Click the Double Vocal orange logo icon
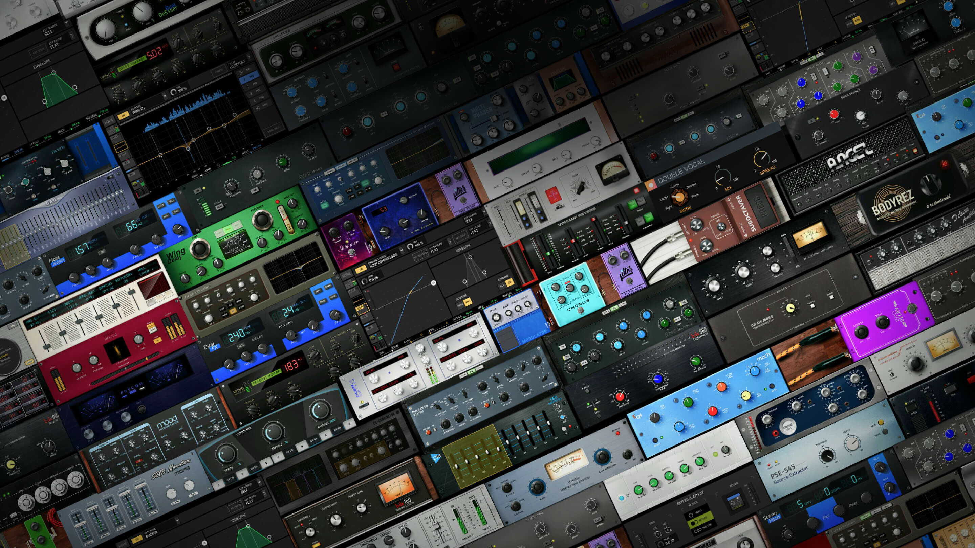Image resolution: width=975 pixels, height=548 pixels. point(651,185)
